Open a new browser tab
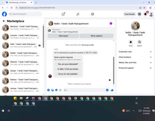Viewport: 155px width, 121px height. [36, 2]
